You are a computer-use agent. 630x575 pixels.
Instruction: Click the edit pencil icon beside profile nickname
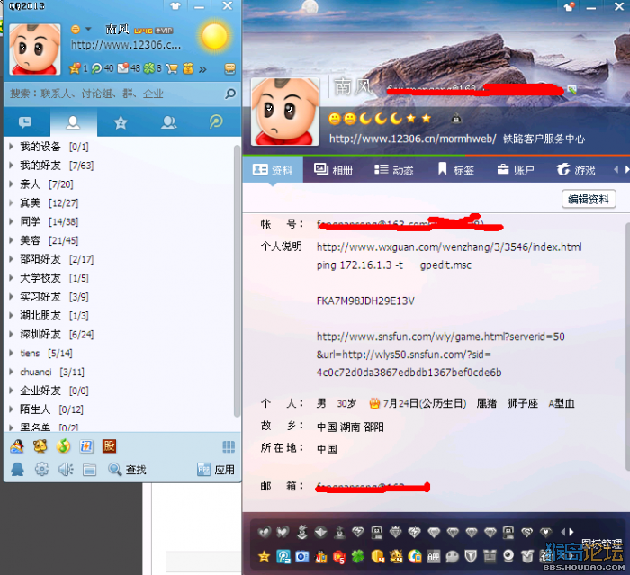click(572, 90)
